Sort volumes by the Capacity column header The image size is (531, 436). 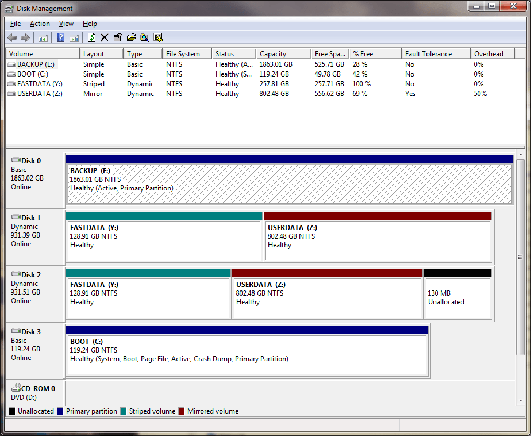pos(283,53)
